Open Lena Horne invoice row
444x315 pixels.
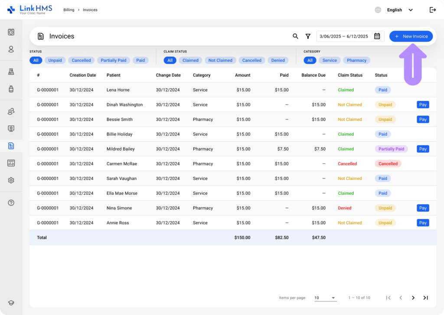(x=233, y=90)
